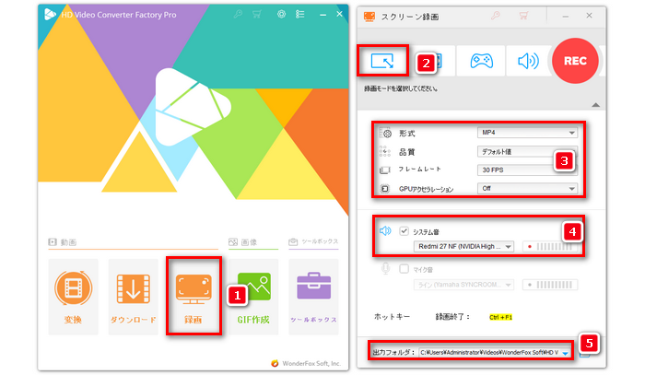Open the 品質 quality dropdown

(x=527, y=151)
